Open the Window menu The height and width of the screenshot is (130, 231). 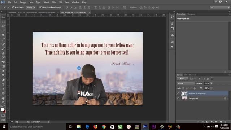[x=75, y=3]
